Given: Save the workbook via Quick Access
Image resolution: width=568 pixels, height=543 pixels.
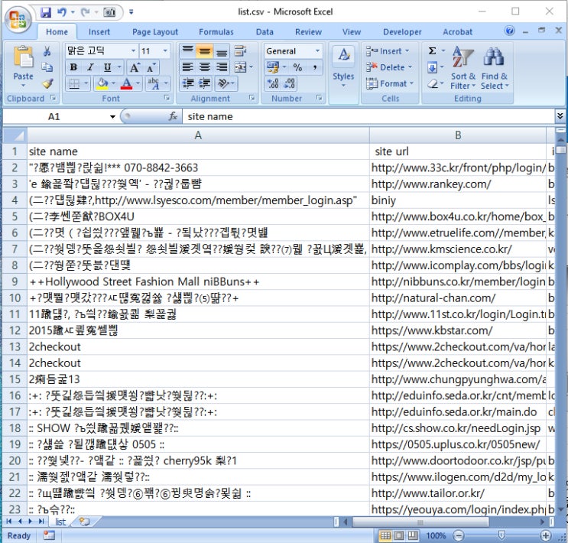Looking at the screenshot, I should [46, 12].
